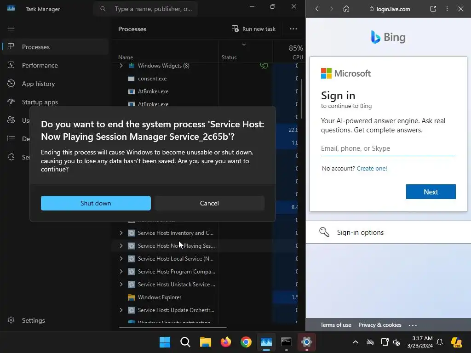The width and height of the screenshot is (471, 353).
Task: Click the Windows Explorer folder icon in list
Action: point(131,297)
